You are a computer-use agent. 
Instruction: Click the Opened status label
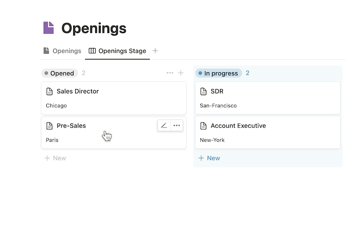pyautogui.click(x=59, y=73)
